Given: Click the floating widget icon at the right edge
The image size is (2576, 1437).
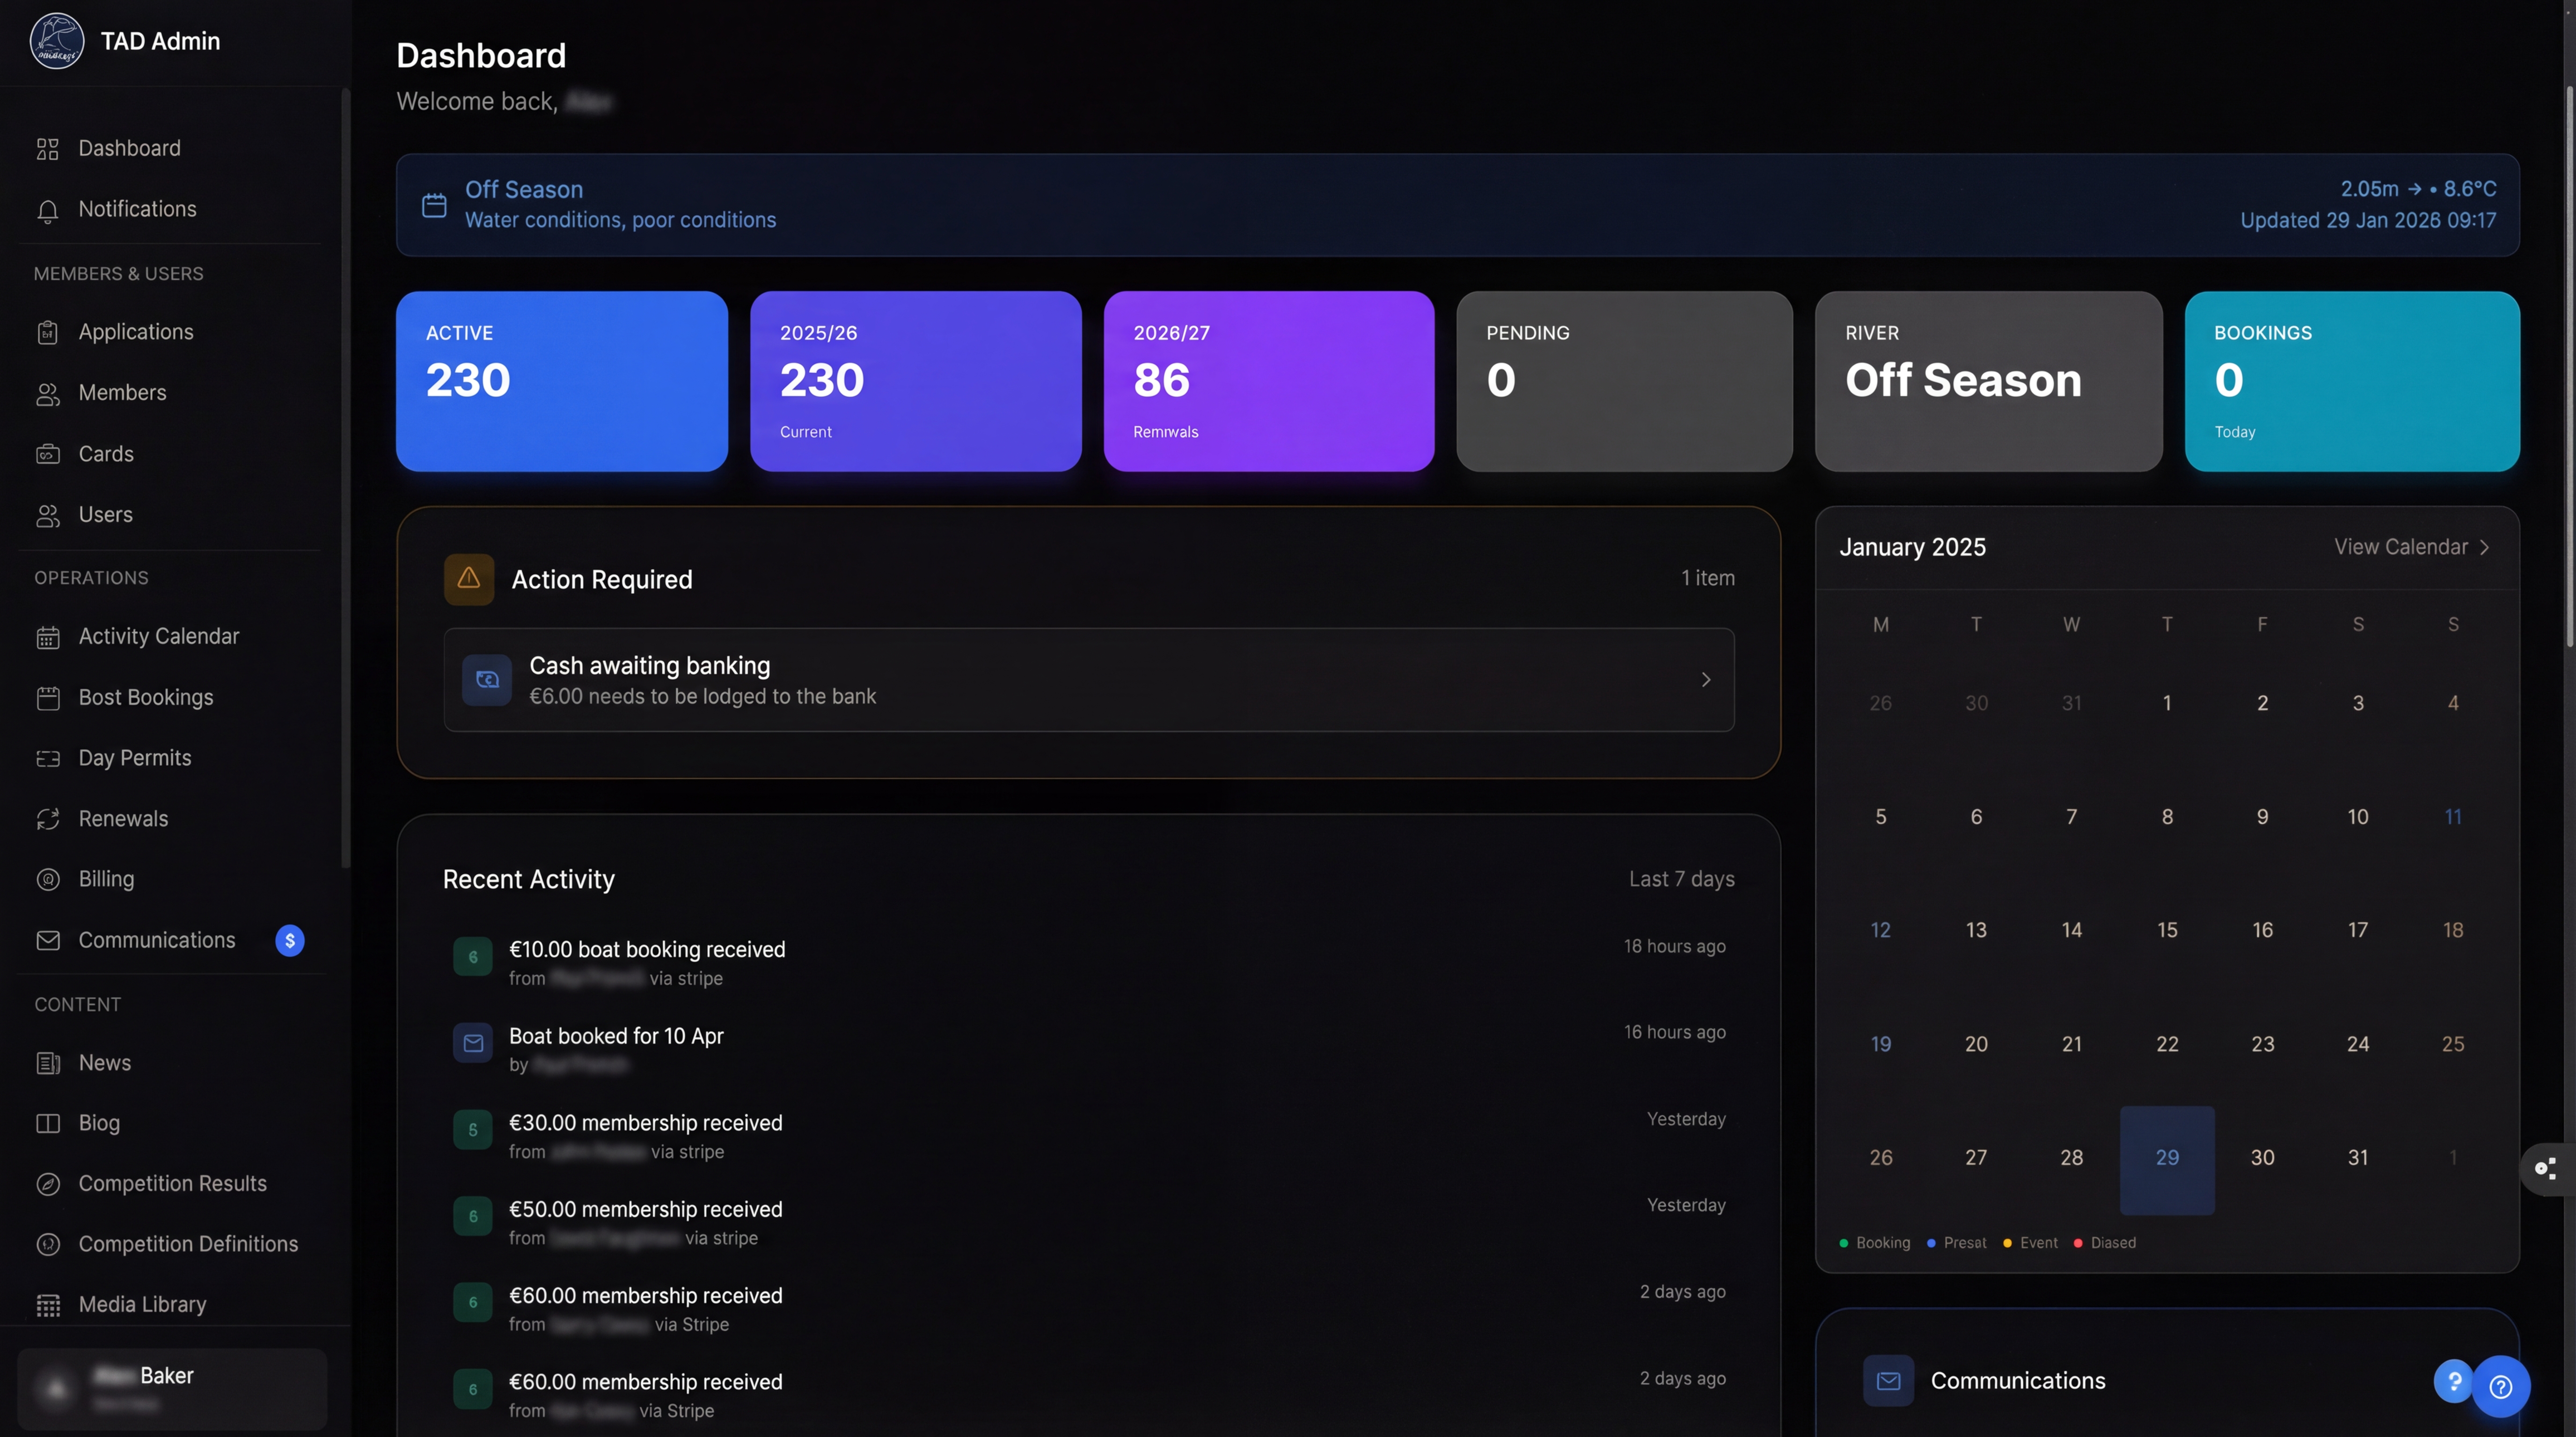Looking at the screenshot, I should click(2546, 1168).
